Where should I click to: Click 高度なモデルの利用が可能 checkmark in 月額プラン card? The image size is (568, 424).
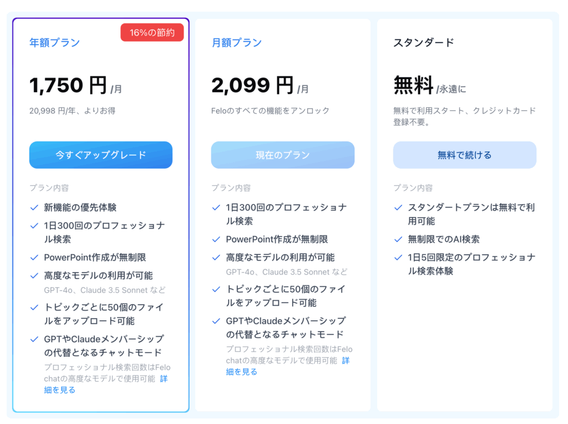click(x=216, y=258)
